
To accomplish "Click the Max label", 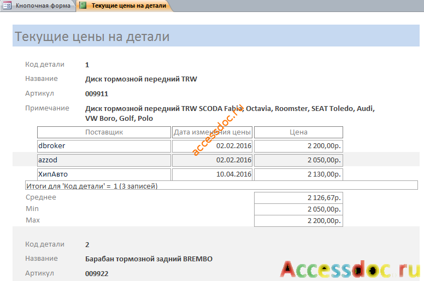I will [33, 220].
